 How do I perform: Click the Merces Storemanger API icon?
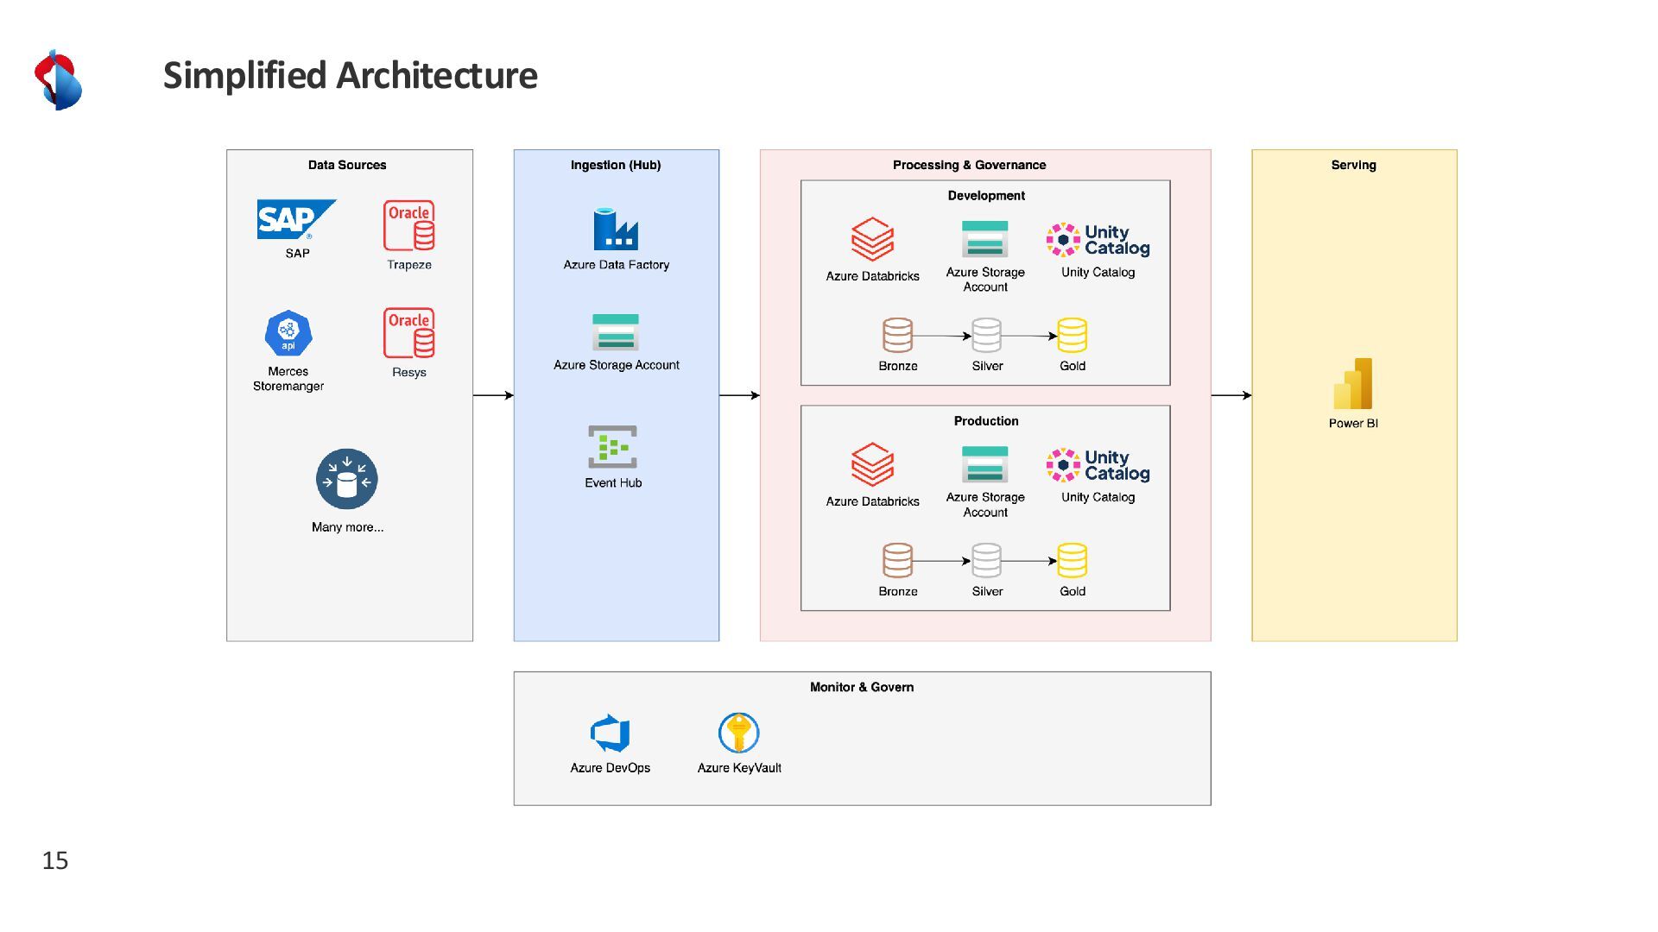tap(288, 334)
